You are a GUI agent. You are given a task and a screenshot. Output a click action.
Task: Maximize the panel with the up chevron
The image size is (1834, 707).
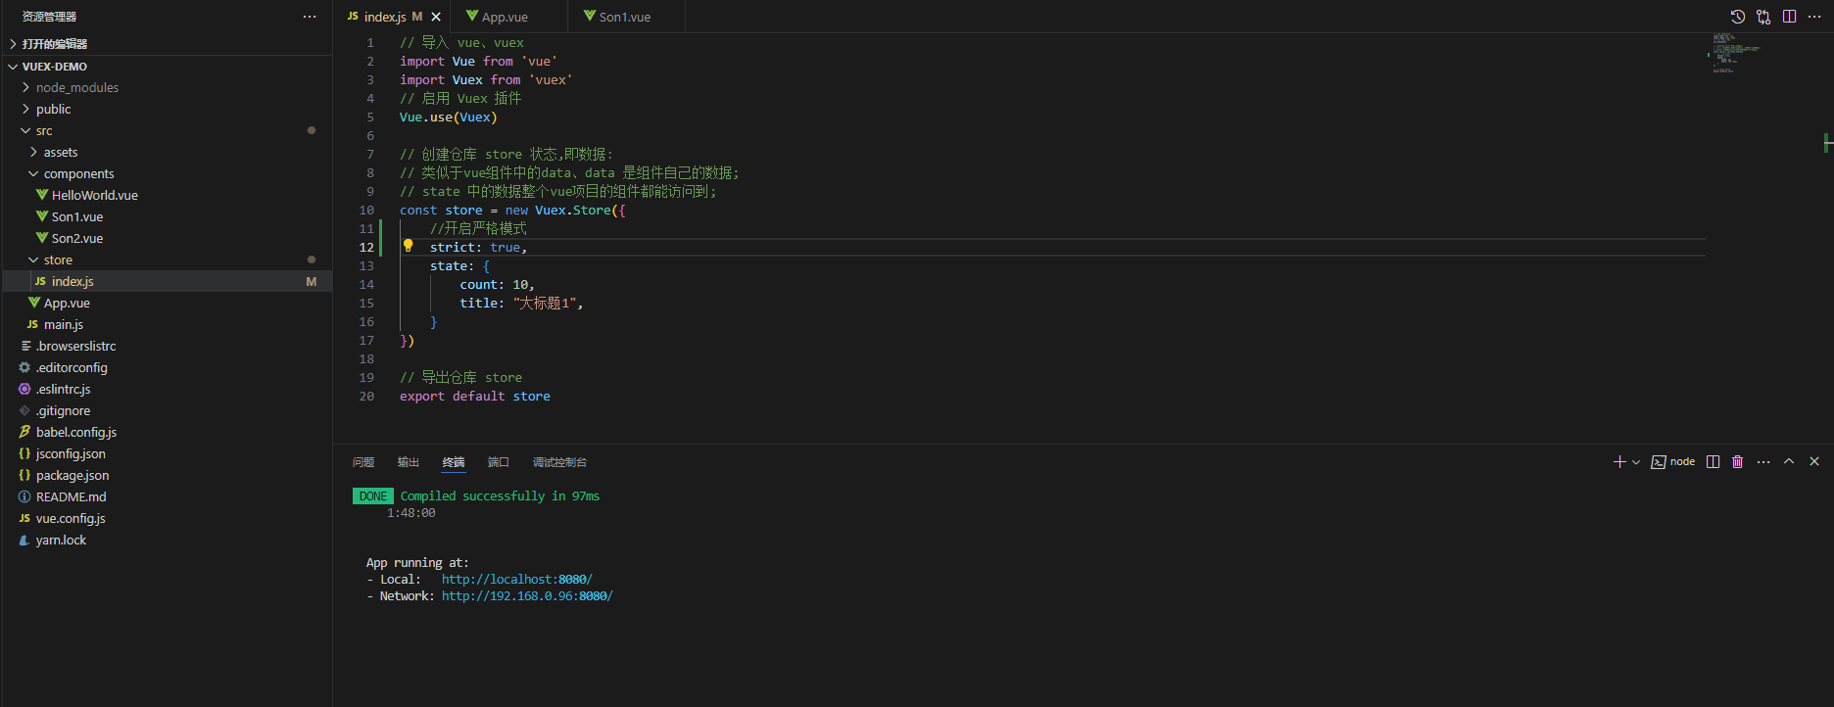coord(1789,461)
